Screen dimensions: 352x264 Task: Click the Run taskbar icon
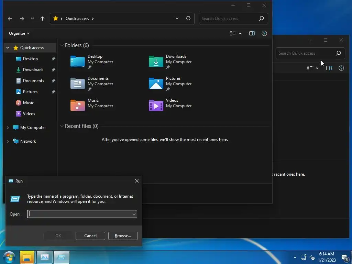pyautogui.click(x=61, y=257)
